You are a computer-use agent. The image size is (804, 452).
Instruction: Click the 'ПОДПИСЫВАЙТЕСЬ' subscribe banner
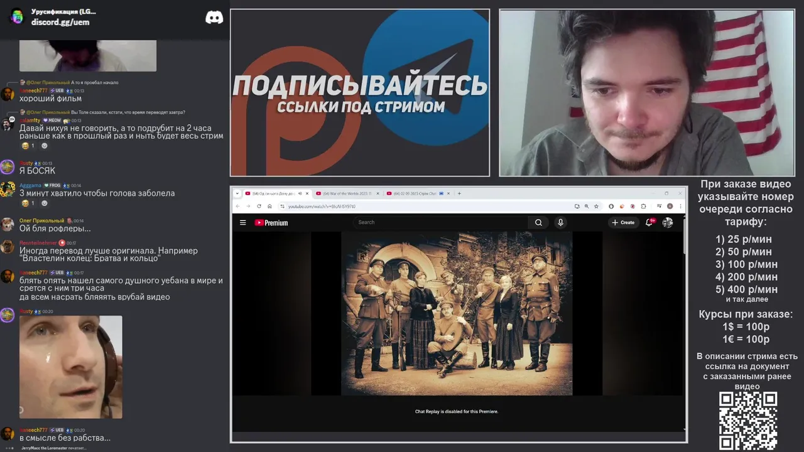pos(359,92)
